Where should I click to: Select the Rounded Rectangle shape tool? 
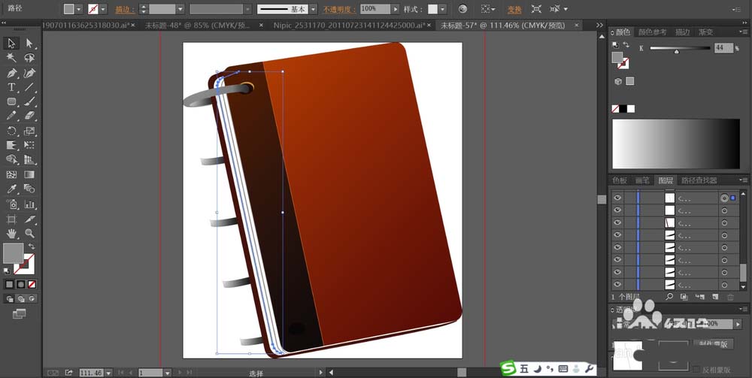click(11, 101)
